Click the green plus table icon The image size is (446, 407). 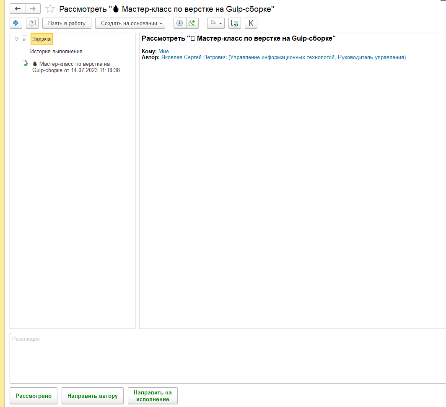(x=192, y=23)
